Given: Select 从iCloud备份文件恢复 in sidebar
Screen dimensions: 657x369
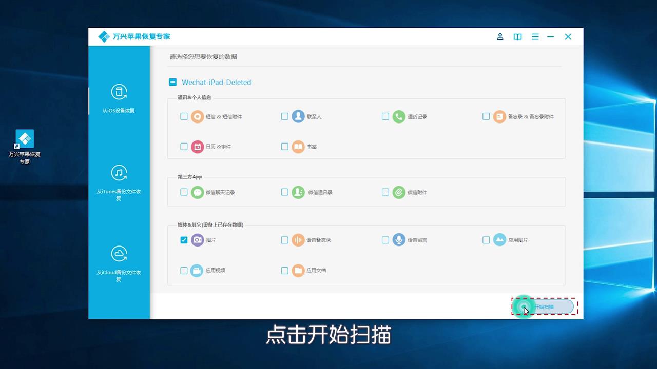Looking at the screenshot, I should 119,253.
